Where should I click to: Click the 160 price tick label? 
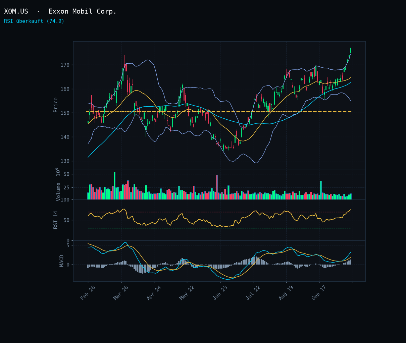click(65, 89)
